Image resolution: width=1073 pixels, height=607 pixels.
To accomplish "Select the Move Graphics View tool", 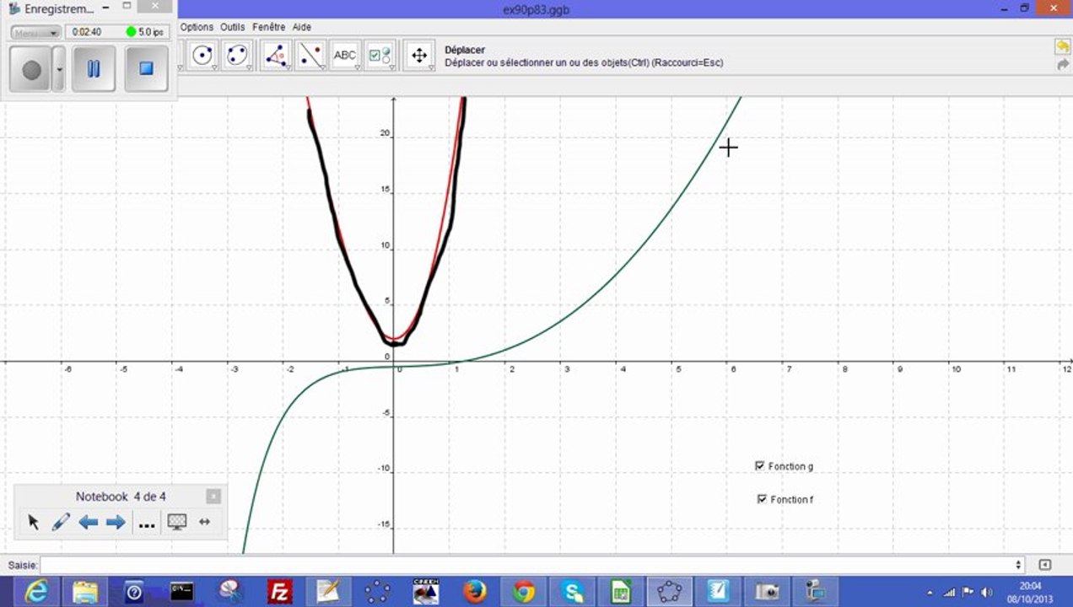I will [x=418, y=56].
